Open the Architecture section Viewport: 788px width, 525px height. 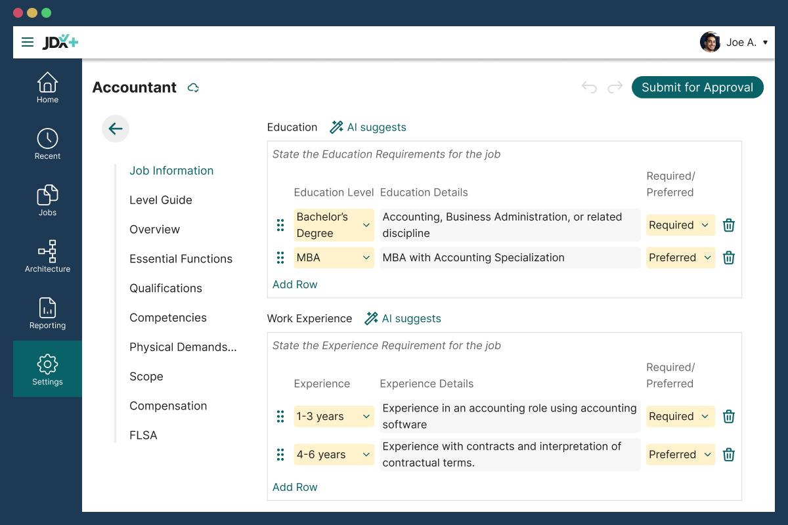(x=47, y=255)
